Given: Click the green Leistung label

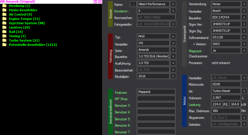Looking at the screenshot, I should pos(195,105).
